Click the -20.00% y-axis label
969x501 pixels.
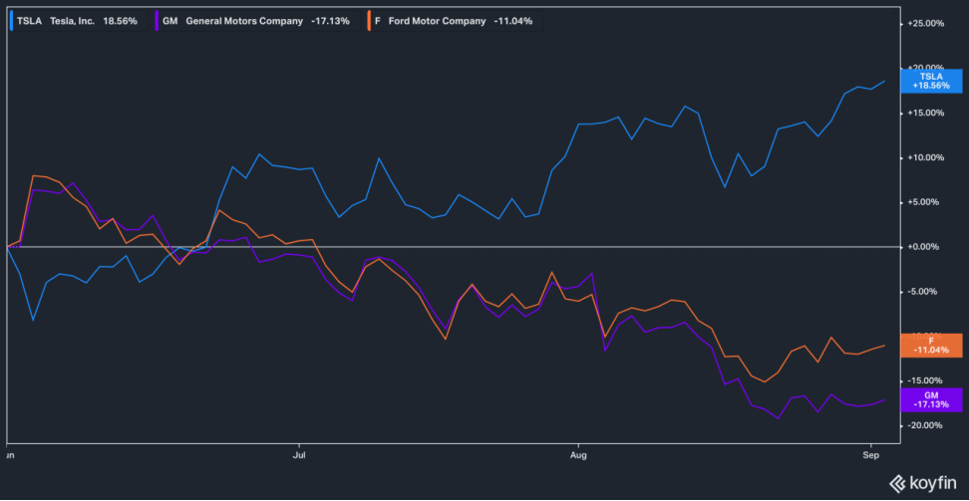pyautogui.click(x=925, y=425)
